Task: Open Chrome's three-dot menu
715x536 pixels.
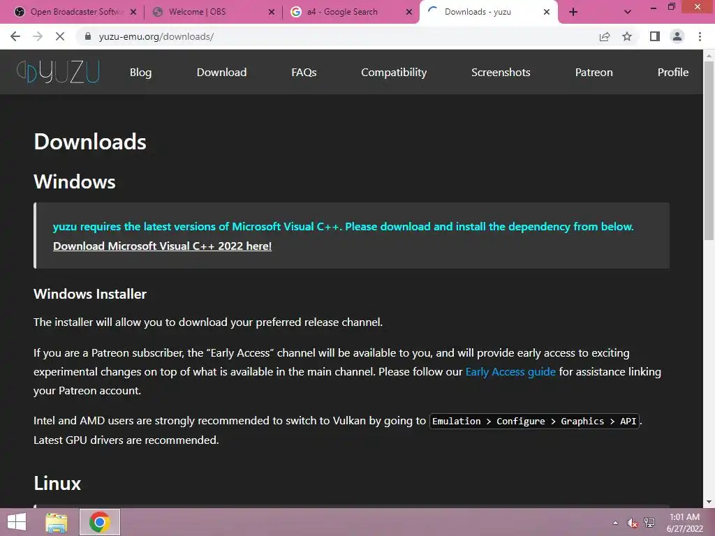Action: coord(700,36)
